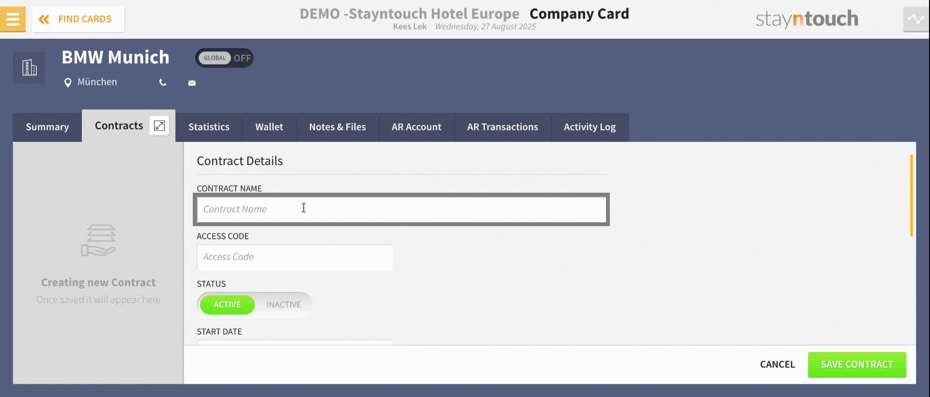Expand contracts with the popout icon
The height and width of the screenshot is (397, 930).
159,126
